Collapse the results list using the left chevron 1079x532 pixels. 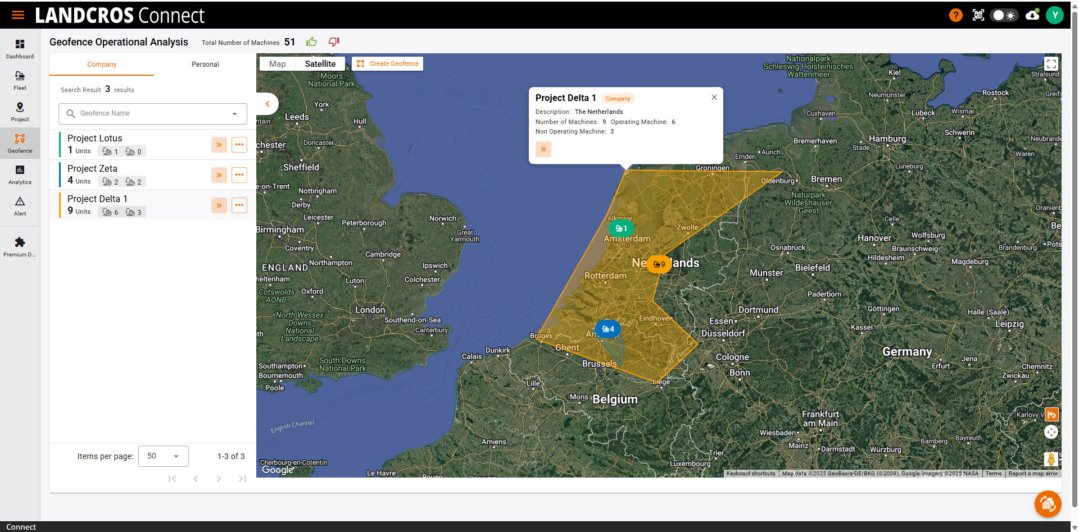click(x=268, y=103)
